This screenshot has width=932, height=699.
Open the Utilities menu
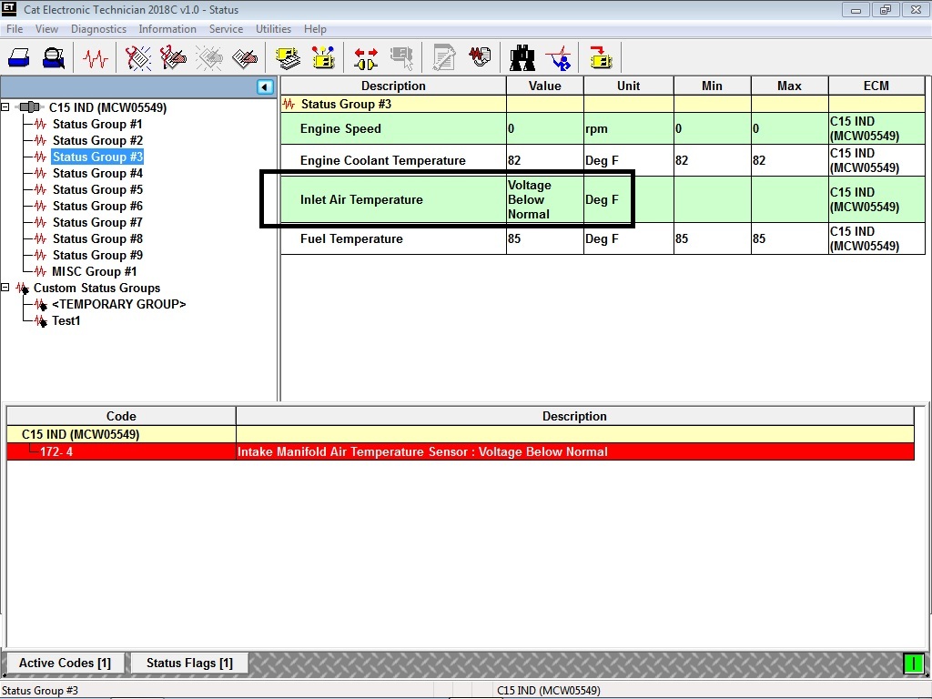(273, 29)
